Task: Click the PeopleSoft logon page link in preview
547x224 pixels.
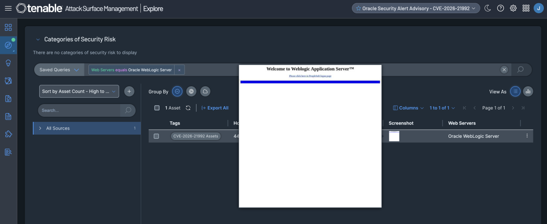Action: [x=310, y=76]
